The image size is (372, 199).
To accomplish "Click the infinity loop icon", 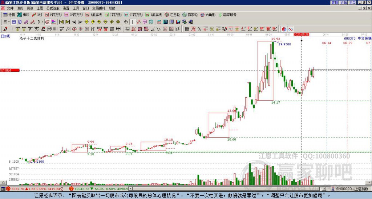I will coord(290,29).
